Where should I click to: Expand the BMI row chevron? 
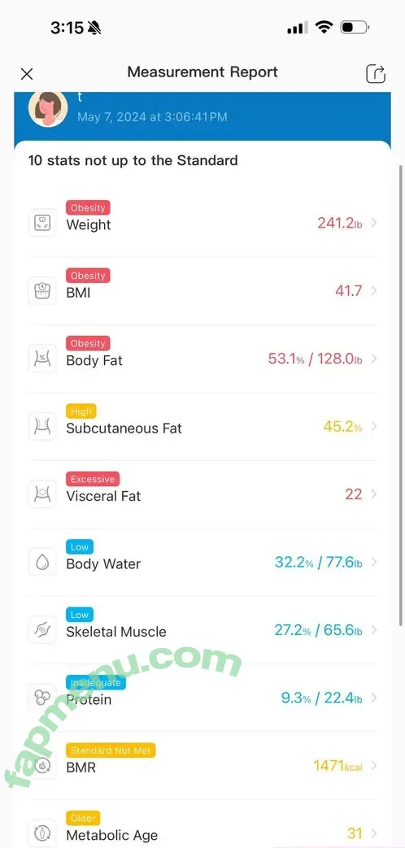373,290
